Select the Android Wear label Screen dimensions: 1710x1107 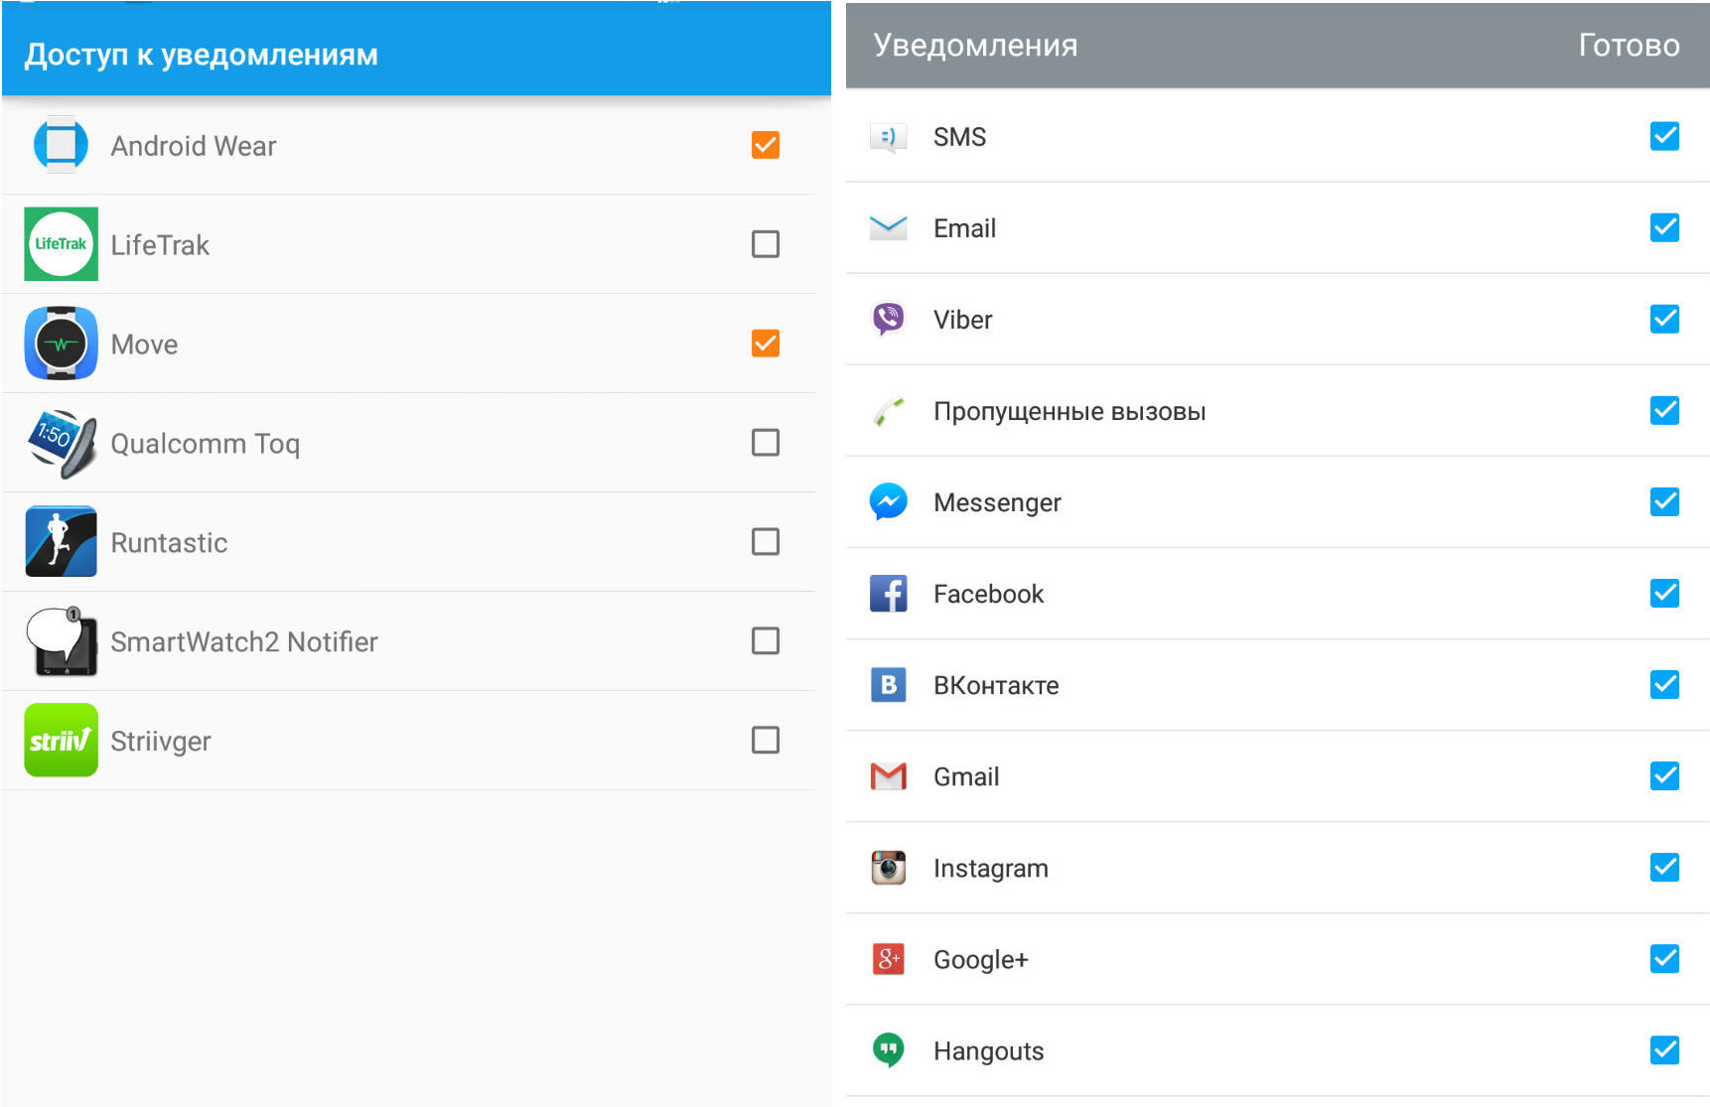[194, 146]
